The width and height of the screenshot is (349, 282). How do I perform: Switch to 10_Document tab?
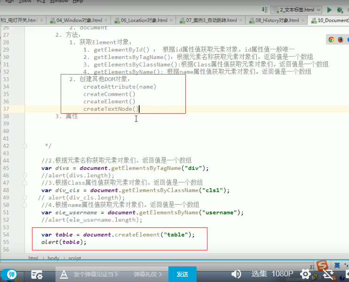pyautogui.click(x=330, y=20)
